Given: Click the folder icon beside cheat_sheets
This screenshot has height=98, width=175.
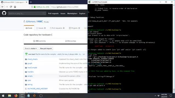Looking at the screenshot, I should click(26, 59).
